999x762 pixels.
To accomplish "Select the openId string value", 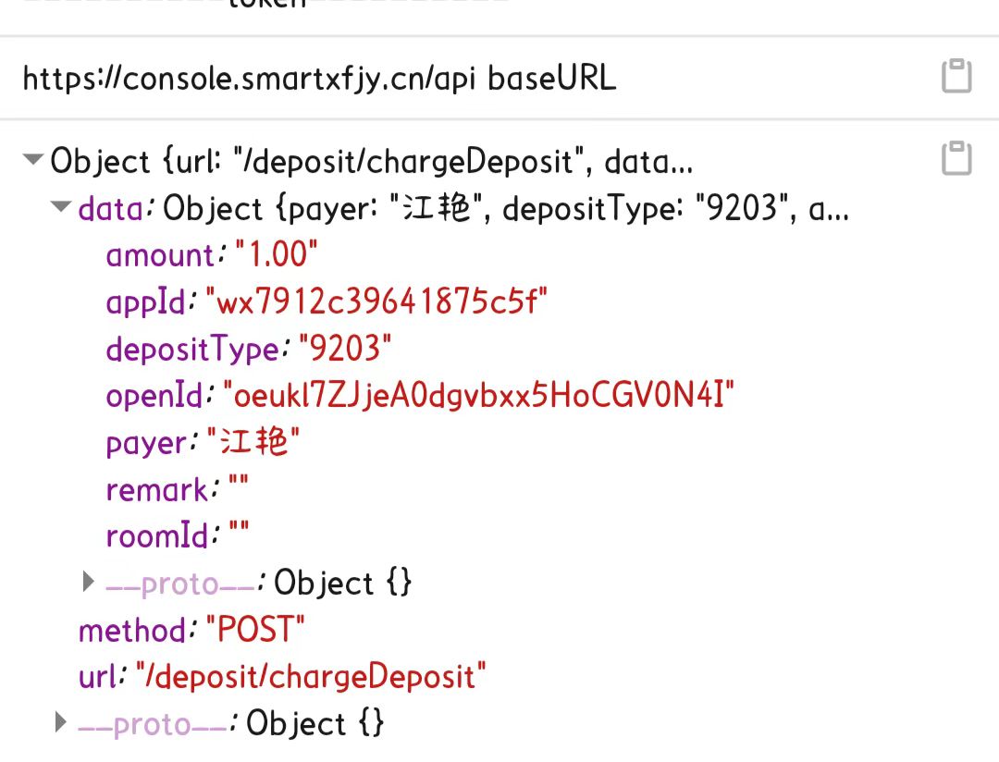I will coord(478,396).
